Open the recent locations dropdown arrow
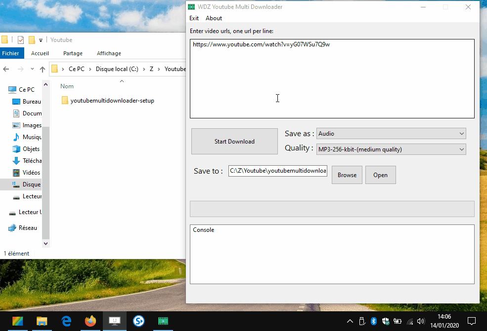The width and height of the screenshot is (487, 331). 32,69
